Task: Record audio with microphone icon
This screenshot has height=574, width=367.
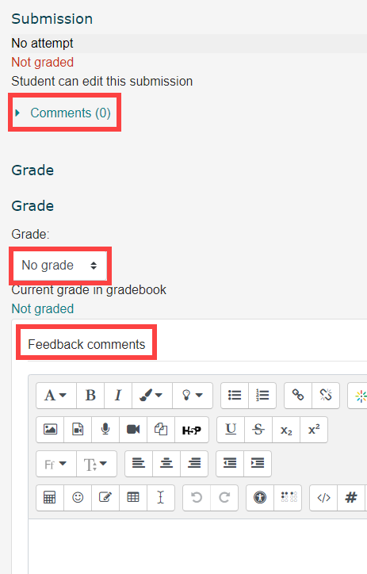Action: 105,429
